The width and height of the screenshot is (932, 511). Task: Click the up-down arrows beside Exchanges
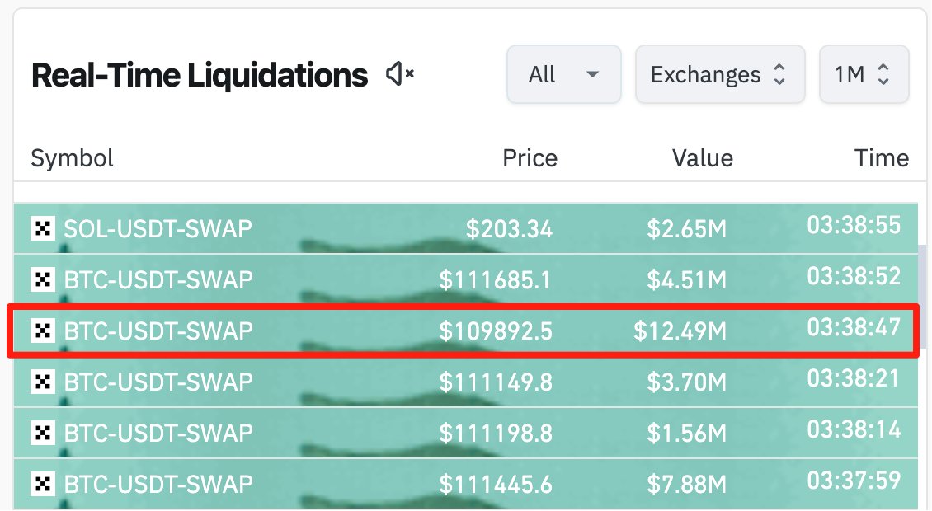click(x=779, y=74)
